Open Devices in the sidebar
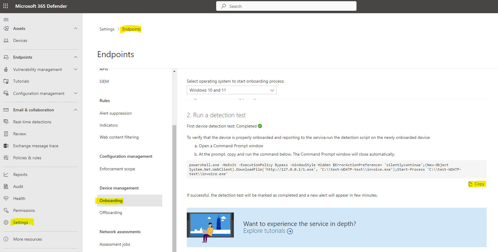Screen dimensions: 498x252 coord(20,40)
